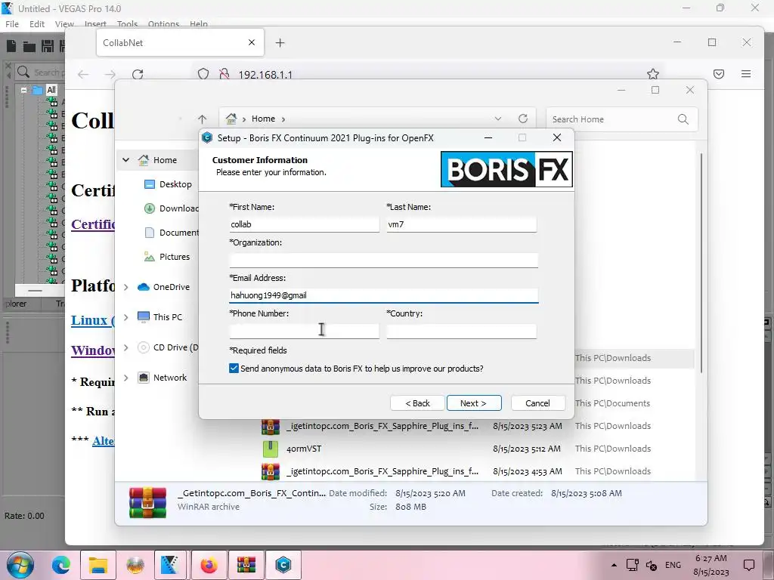Collapse the All folder in VEGAS explorer tree
774x580 pixels.
(x=23, y=91)
